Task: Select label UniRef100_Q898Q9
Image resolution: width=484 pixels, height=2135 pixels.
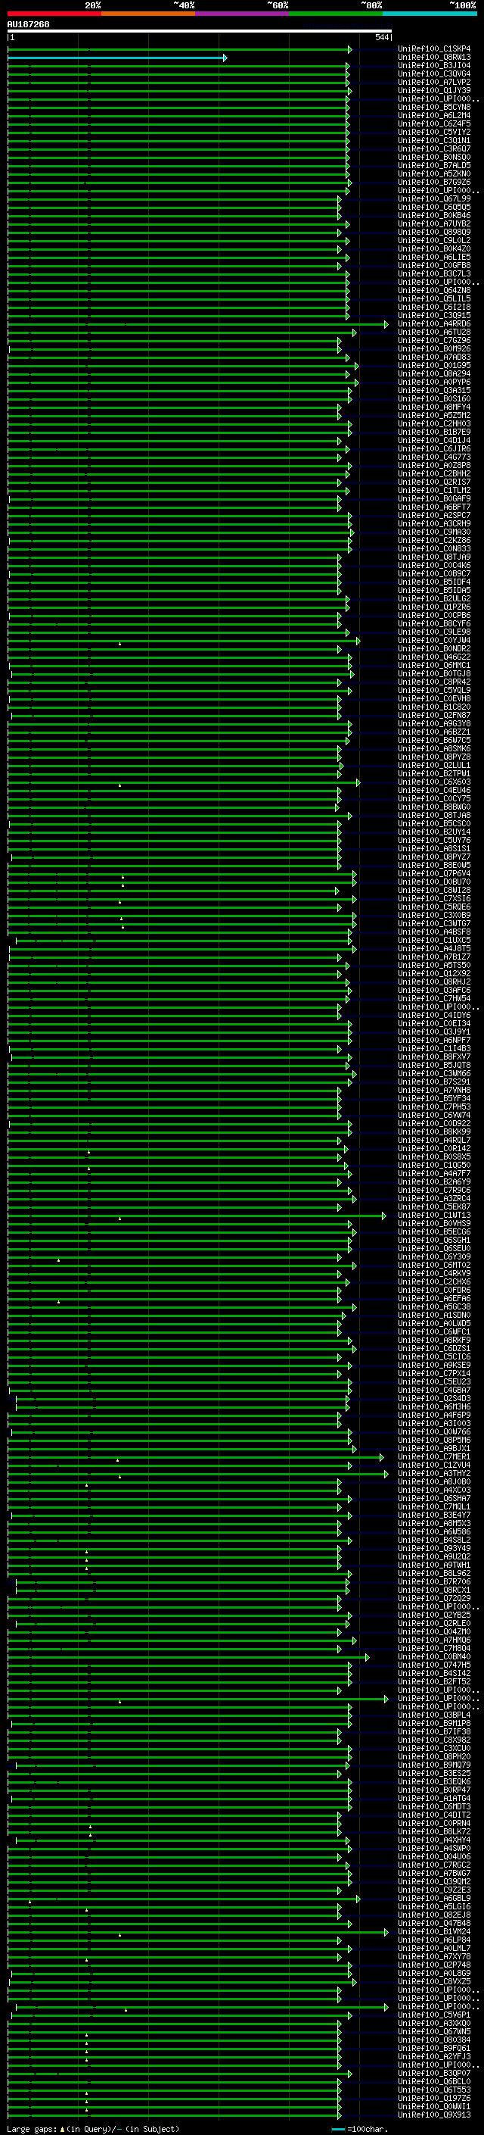Action: coord(434,232)
